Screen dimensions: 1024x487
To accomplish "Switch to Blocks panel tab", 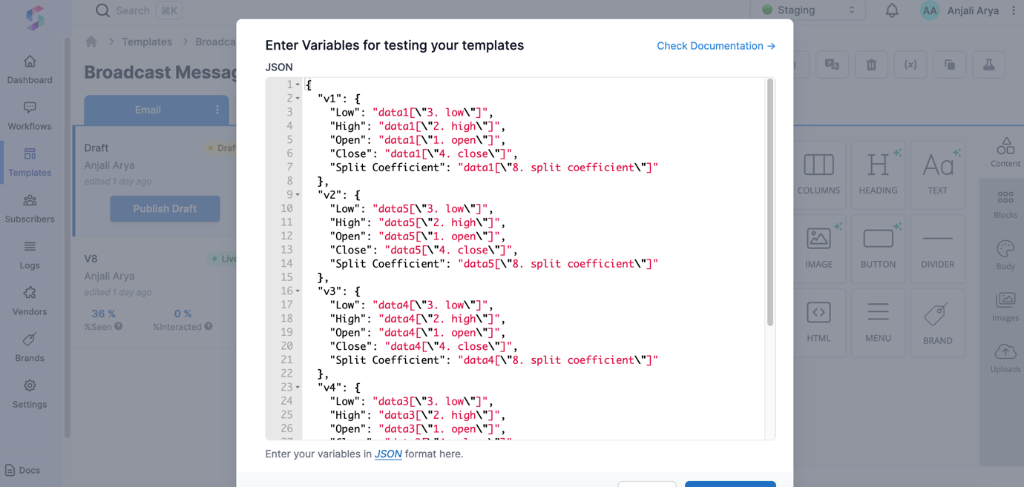I will point(1005,204).
